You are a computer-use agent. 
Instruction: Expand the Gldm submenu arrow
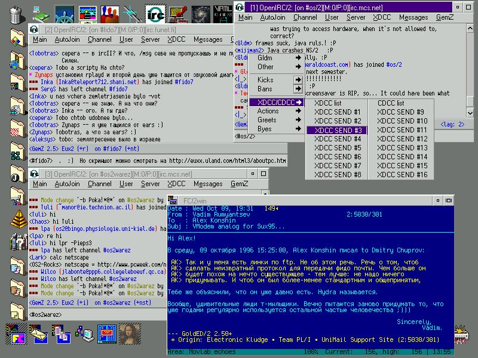[x=298, y=57]
